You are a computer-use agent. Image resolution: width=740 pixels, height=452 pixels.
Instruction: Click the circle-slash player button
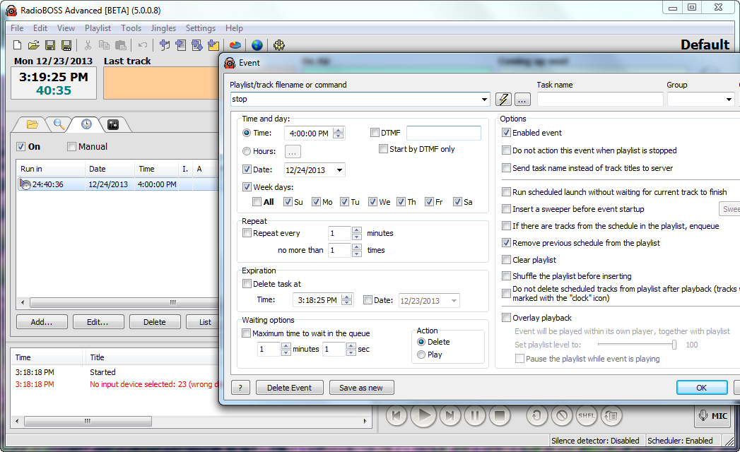pos(562,416)
